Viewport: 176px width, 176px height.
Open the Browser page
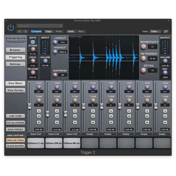point(15,50)
